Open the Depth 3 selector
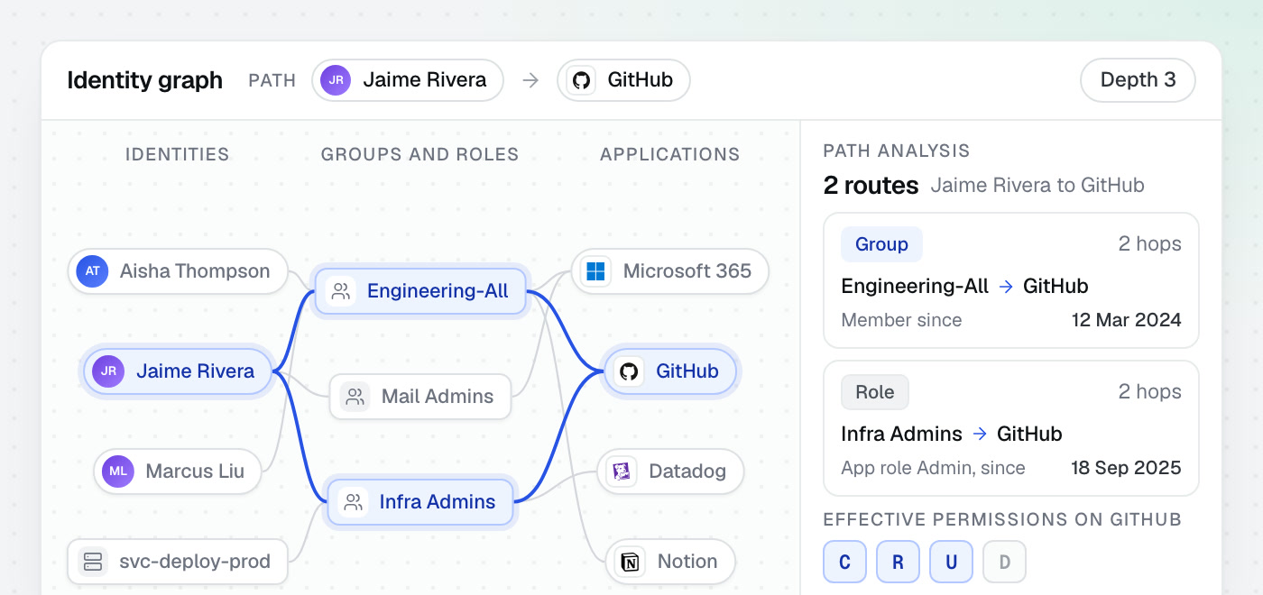 point(1138,80)
